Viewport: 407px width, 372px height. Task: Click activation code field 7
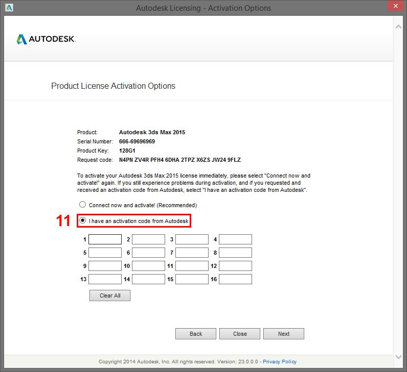[192, 253]
